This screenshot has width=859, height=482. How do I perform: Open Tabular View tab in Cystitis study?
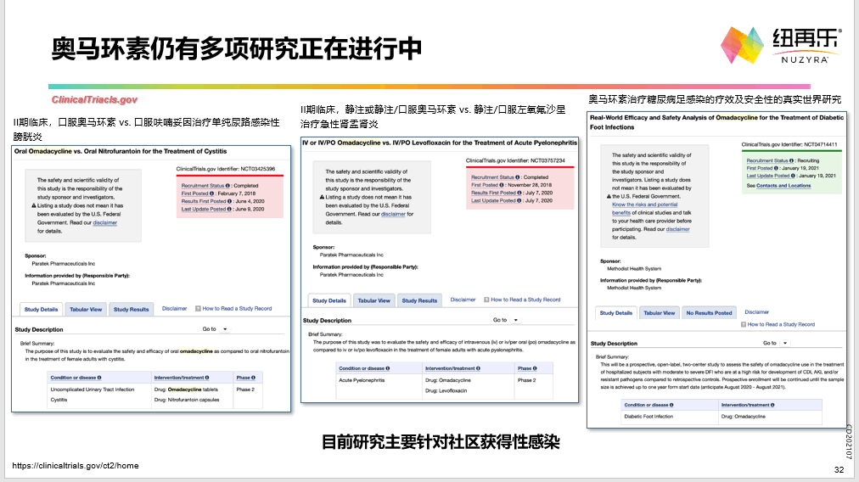click(86, 310)
